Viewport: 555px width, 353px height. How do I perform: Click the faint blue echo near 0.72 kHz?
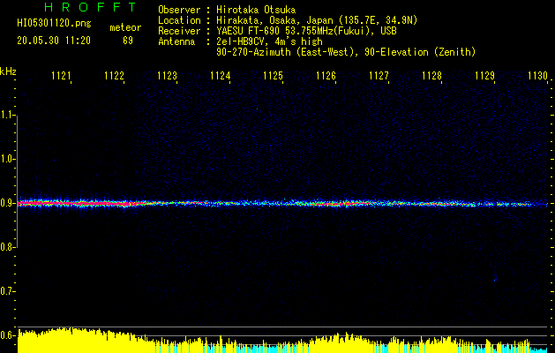coord(495,280)
